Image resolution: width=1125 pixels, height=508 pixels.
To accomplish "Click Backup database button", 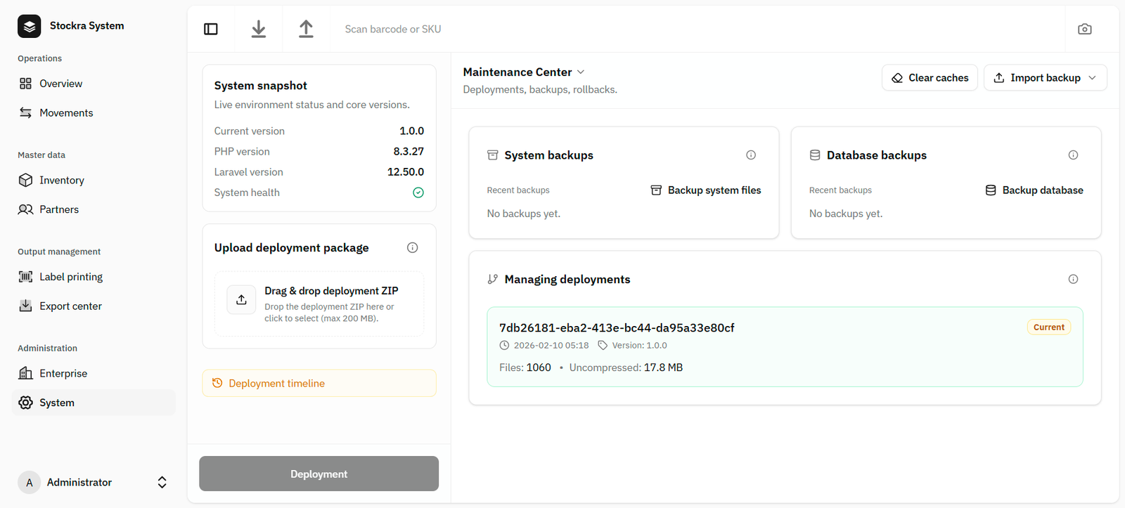I will [x=1034, y=190].
